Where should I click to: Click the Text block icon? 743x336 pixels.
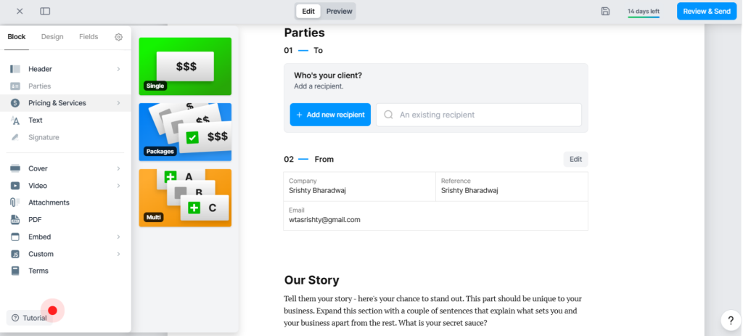point(15,120)
